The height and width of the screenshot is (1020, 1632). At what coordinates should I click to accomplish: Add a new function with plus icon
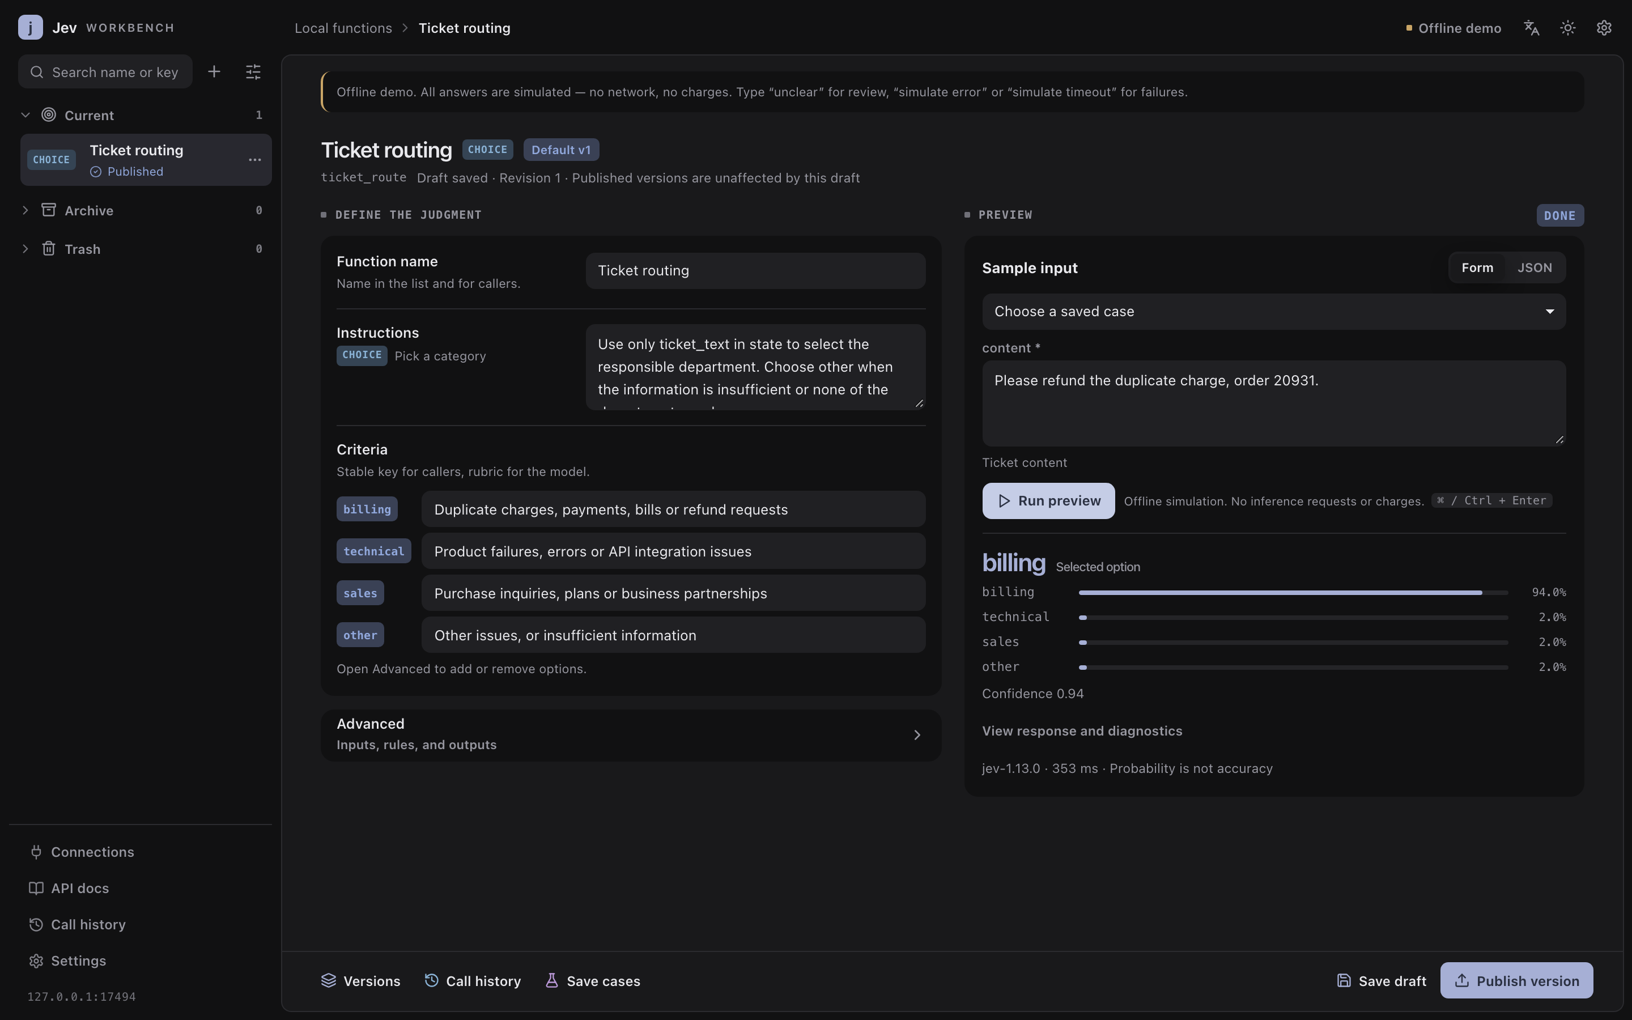(214, 71)
